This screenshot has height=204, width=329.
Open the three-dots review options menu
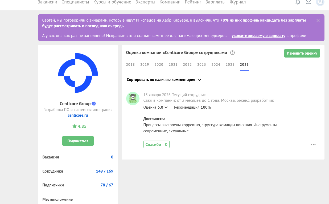[313, 145]
